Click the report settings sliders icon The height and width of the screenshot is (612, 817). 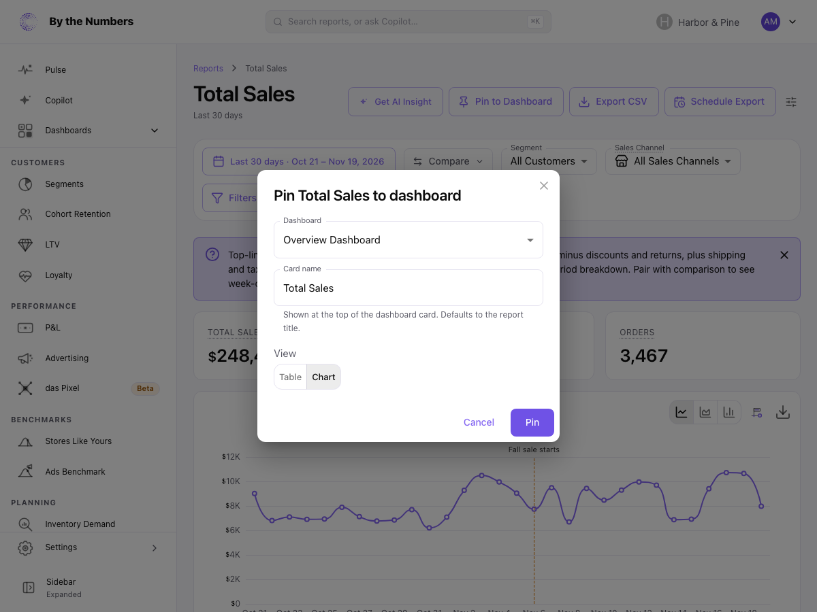click(791, 102)
